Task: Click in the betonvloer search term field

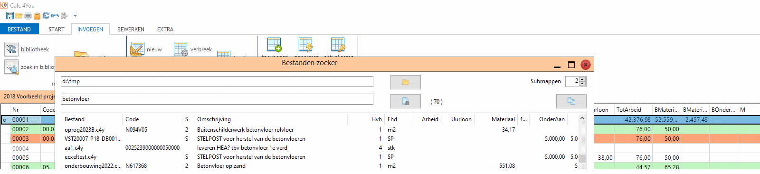Action: pos(217,99)
